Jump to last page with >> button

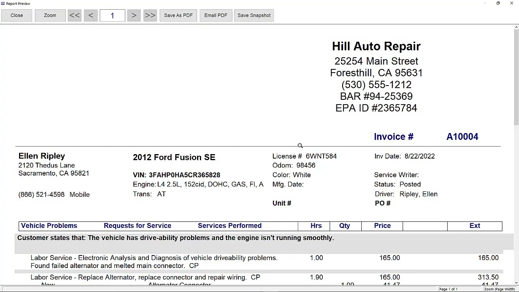coord(150,15)
